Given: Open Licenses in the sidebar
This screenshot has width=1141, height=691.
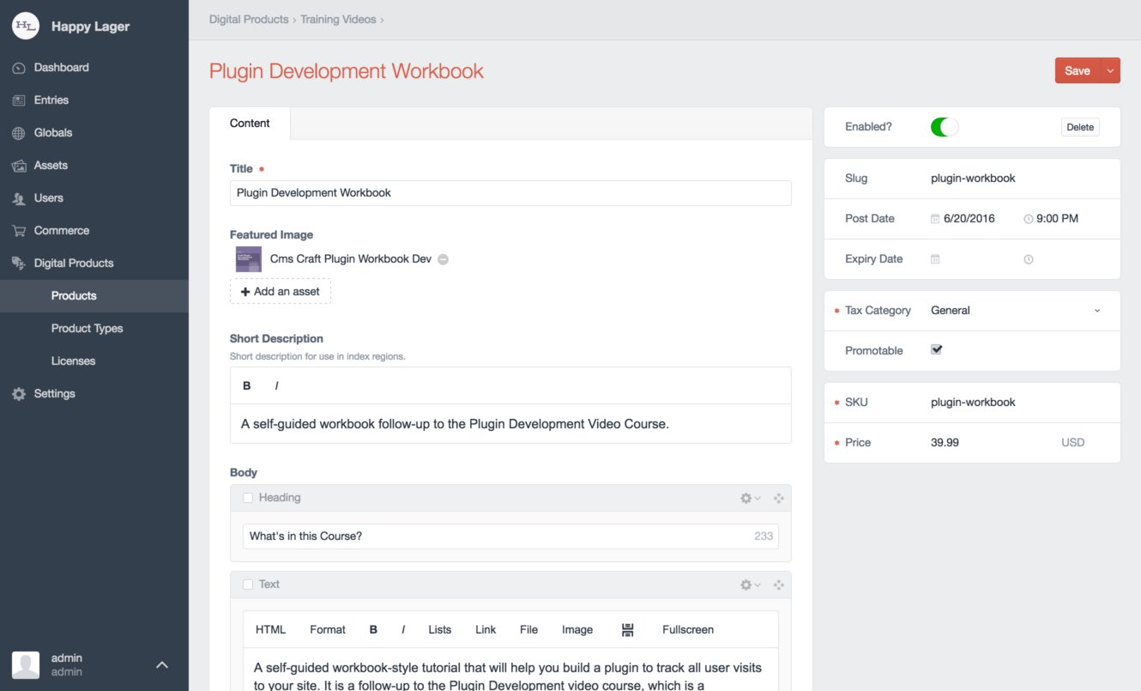Looking at the screenshot, I should 94,361.
